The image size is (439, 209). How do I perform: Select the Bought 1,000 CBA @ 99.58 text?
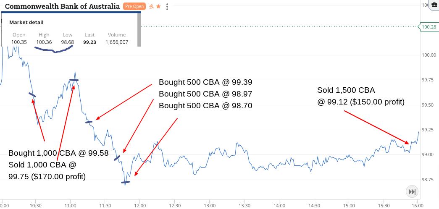coord(58,153)
